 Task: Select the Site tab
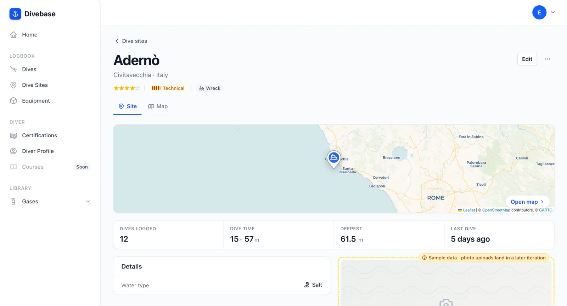(x=128, y=106)
